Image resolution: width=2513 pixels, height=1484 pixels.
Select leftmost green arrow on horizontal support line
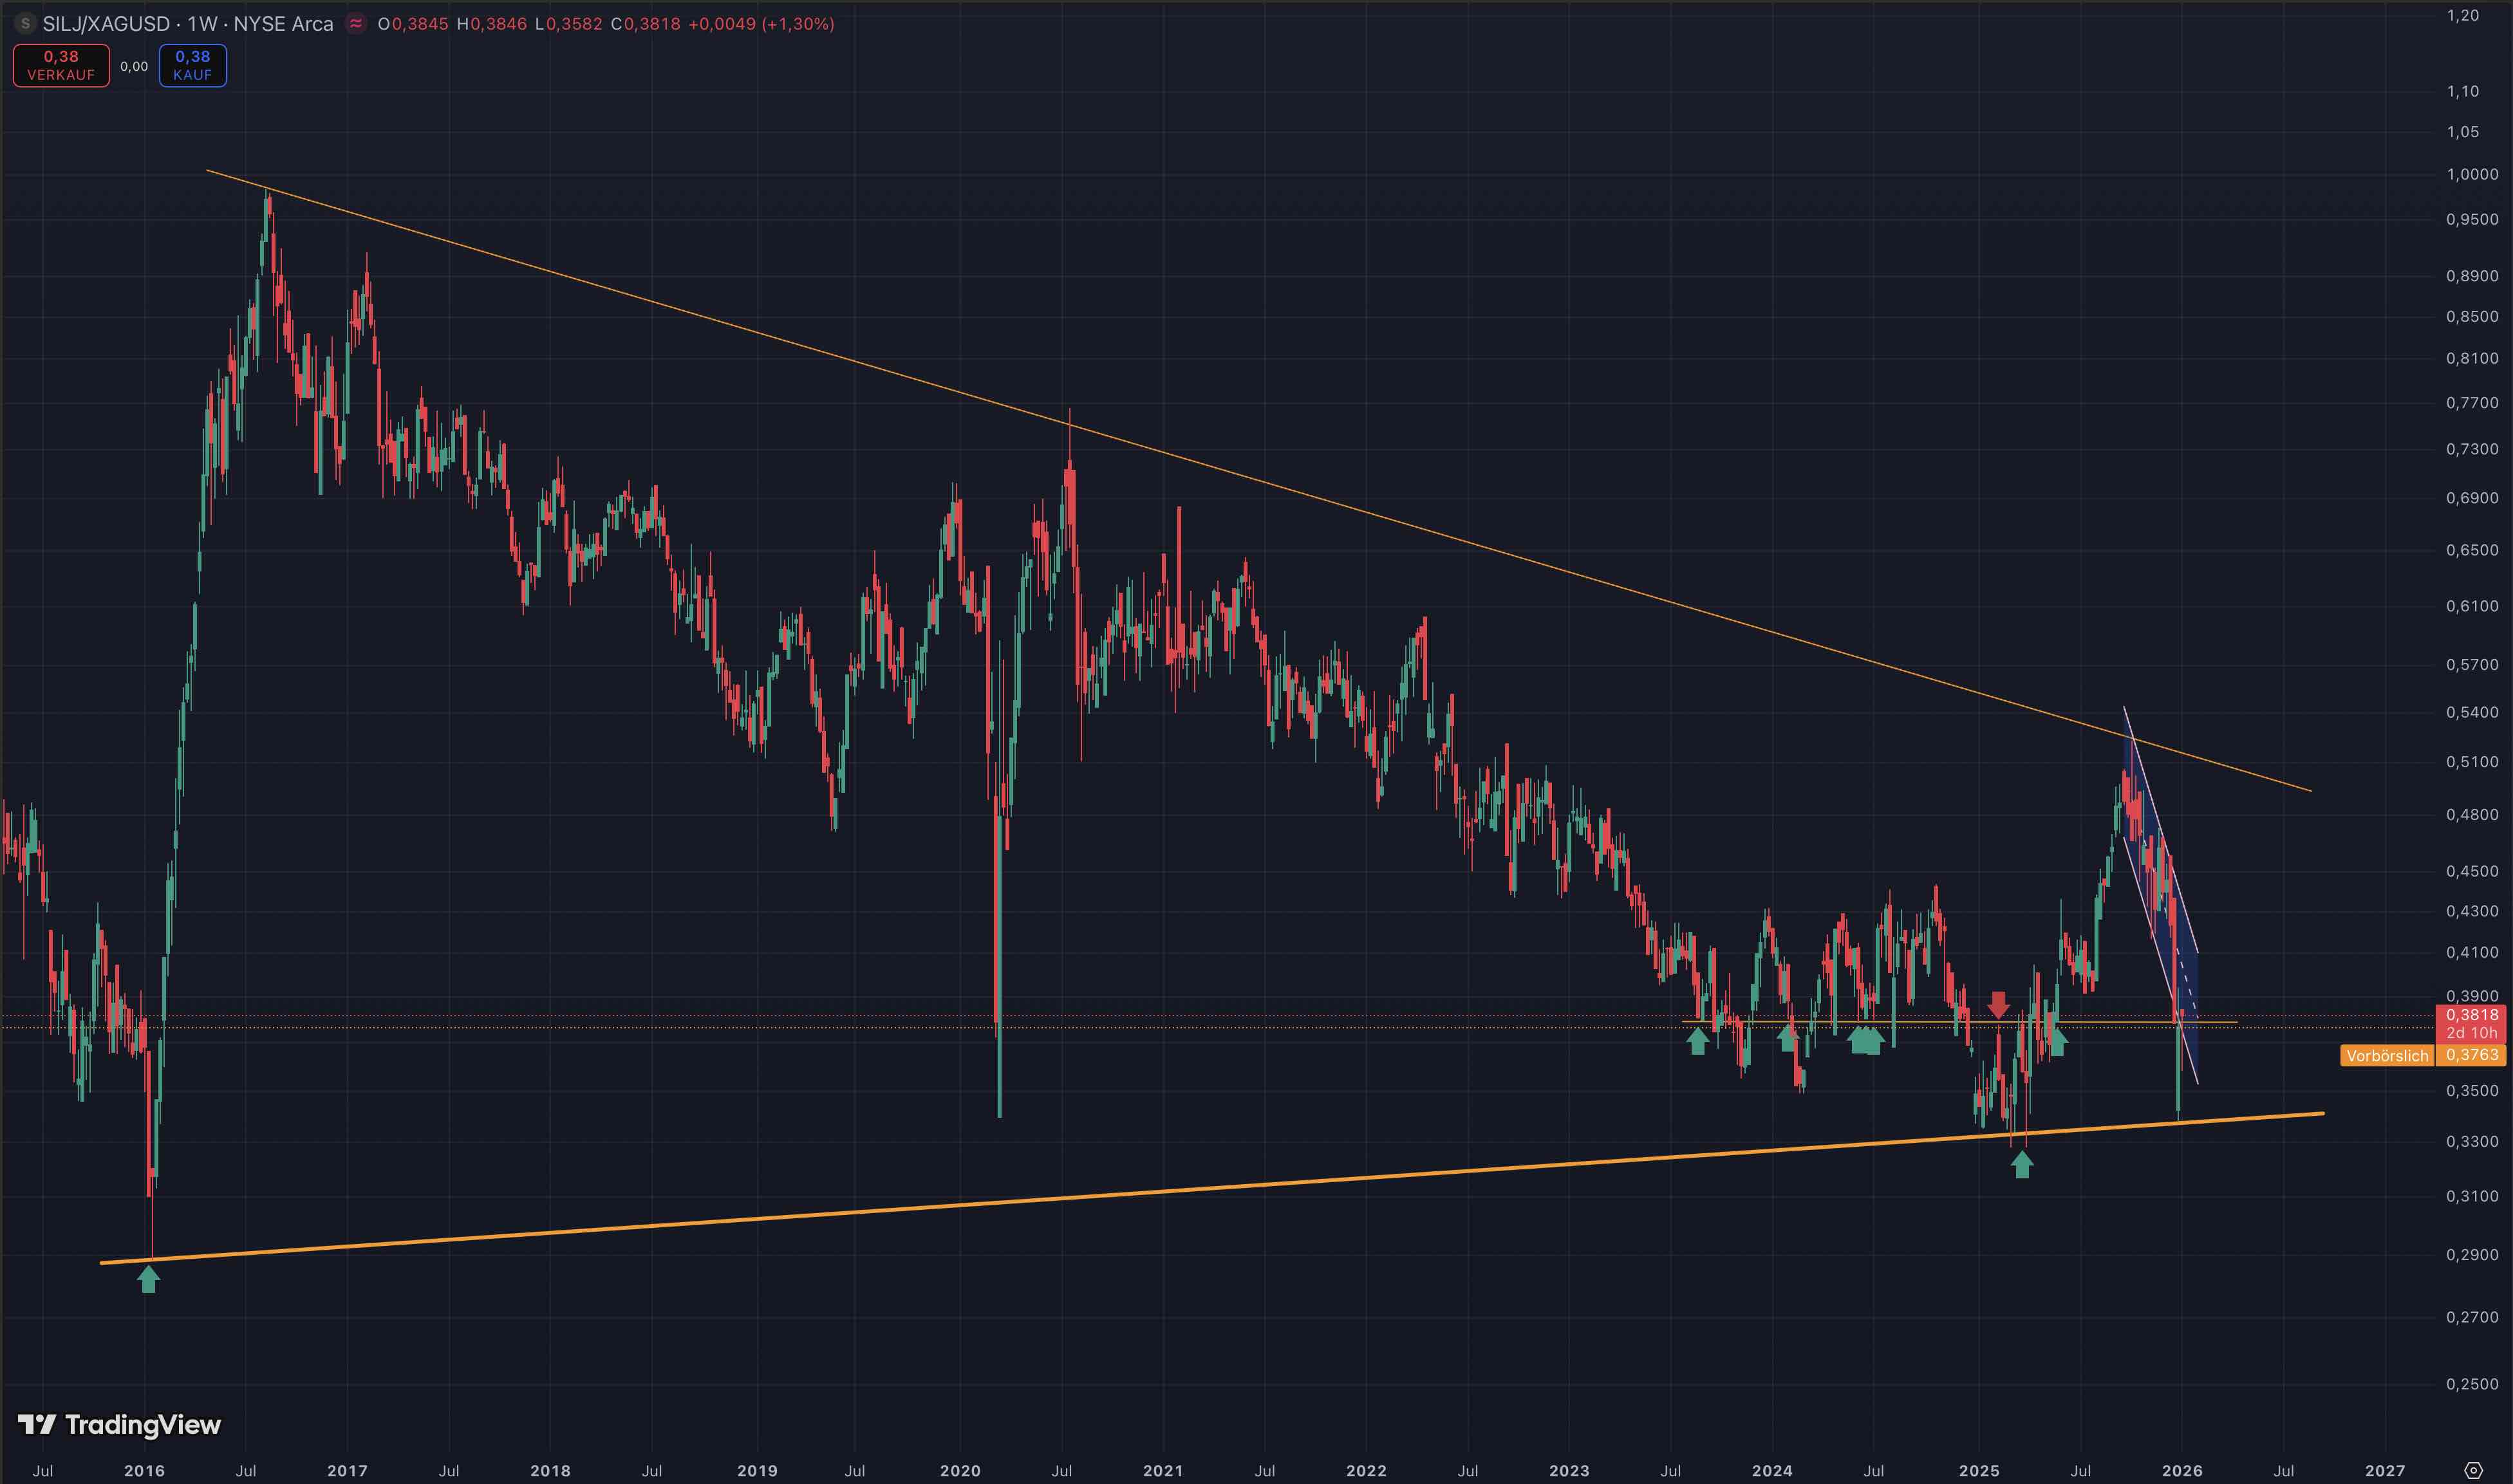[x=1697, y=1041]
